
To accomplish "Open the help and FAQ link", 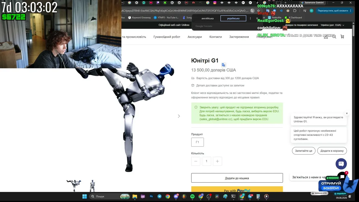I will pyautogui.click(x=302, y=25).
